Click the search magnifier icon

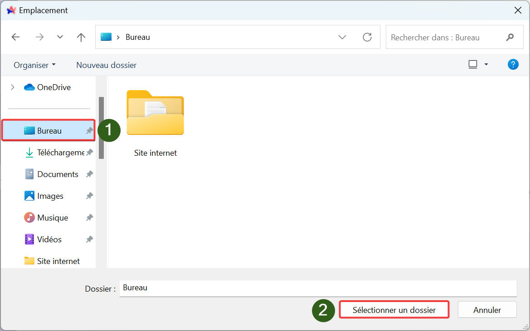tap(510, 37)
